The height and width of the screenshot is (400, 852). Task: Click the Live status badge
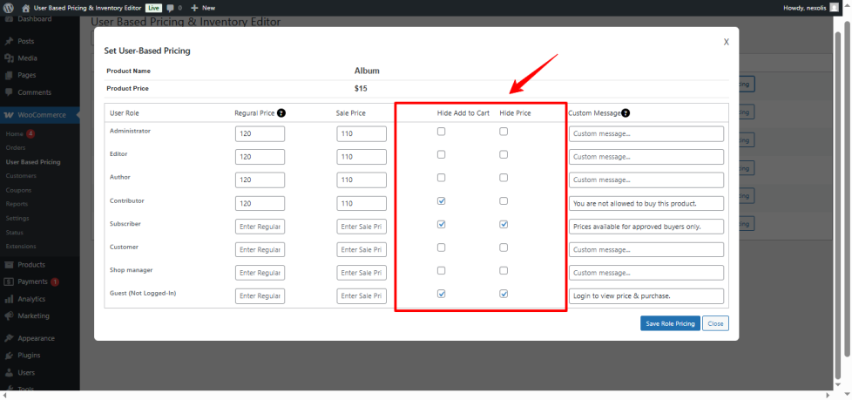click(154, 8)
